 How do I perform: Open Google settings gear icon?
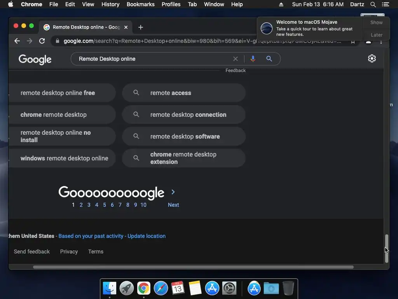click(372, 58)
